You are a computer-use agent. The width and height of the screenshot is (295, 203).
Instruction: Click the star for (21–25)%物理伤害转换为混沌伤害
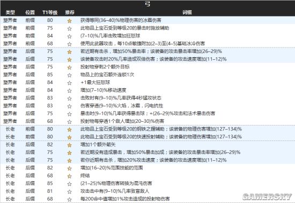pyautogui.click(x=69, y=184)
